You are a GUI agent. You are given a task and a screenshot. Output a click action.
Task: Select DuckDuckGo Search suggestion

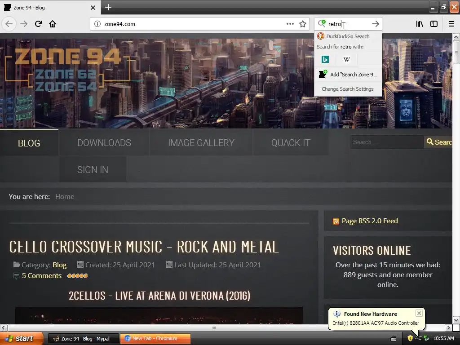348,36
